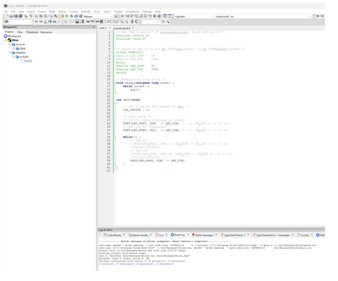Collapse the Blink project tree node
The image size is (338, 281).
click(6, 40)
